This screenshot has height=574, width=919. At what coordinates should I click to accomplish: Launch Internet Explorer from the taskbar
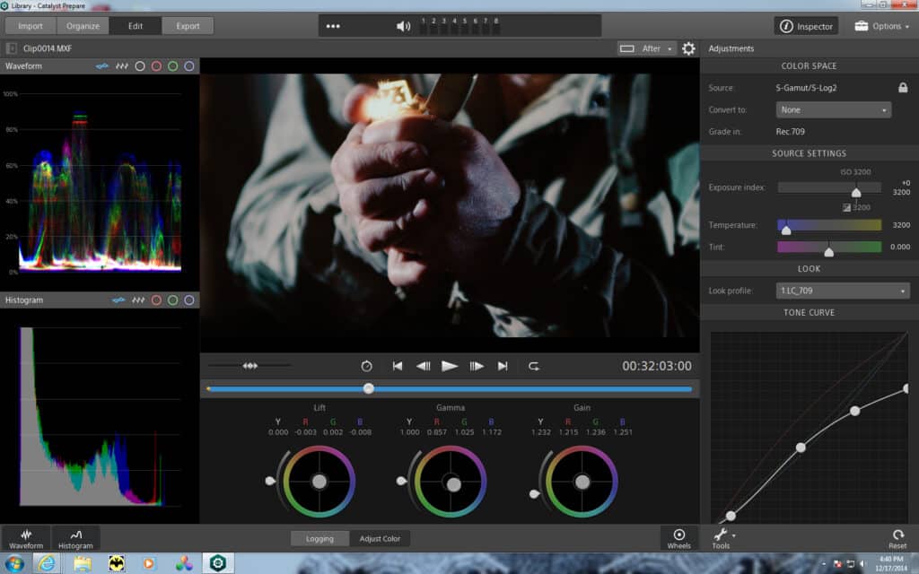click(x=47, y=563)
